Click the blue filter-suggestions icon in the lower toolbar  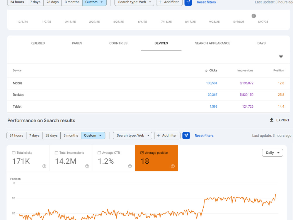click(x=186, y=136)
